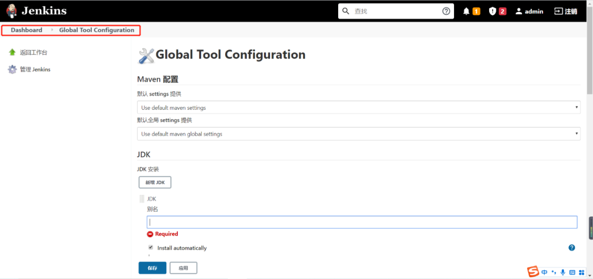
Task: Click the red Required error icon
Action: click(x=150, y=234)
